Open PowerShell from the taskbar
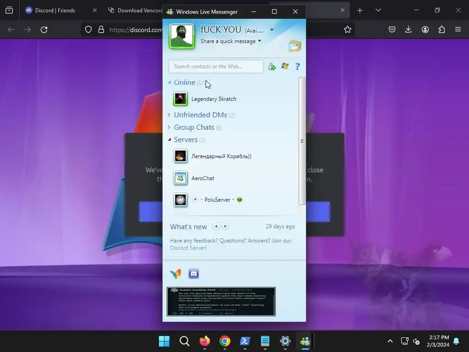Image resolution: width=469 pixels, height=352 pixels. pos(245,341)
